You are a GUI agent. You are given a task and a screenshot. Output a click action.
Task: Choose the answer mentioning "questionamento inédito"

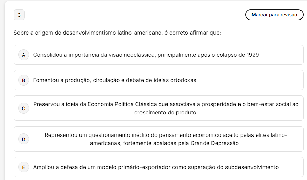(x=166, y=135)
